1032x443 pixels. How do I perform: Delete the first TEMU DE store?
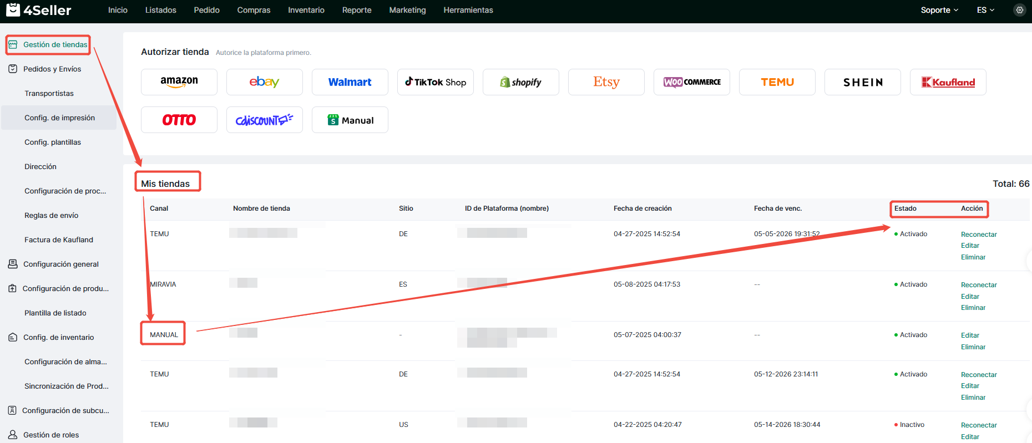973,257
